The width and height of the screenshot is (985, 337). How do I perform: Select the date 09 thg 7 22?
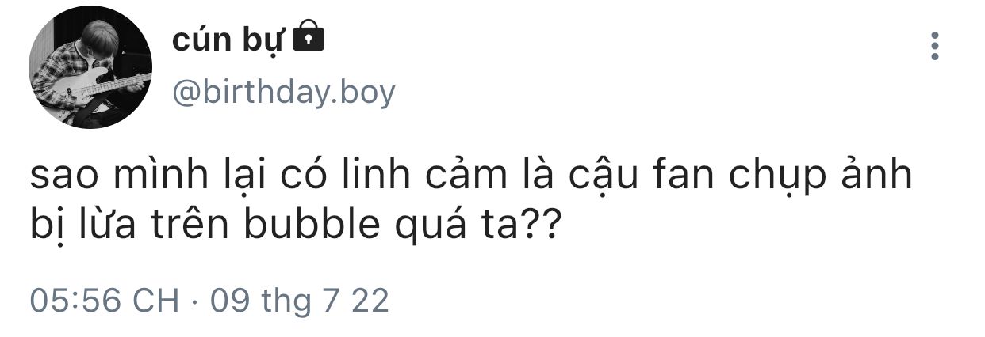(x=300, y=301)
